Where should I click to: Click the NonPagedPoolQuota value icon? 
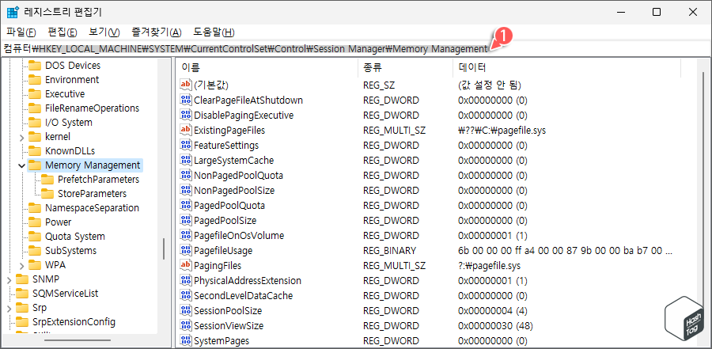pos(186,175)
